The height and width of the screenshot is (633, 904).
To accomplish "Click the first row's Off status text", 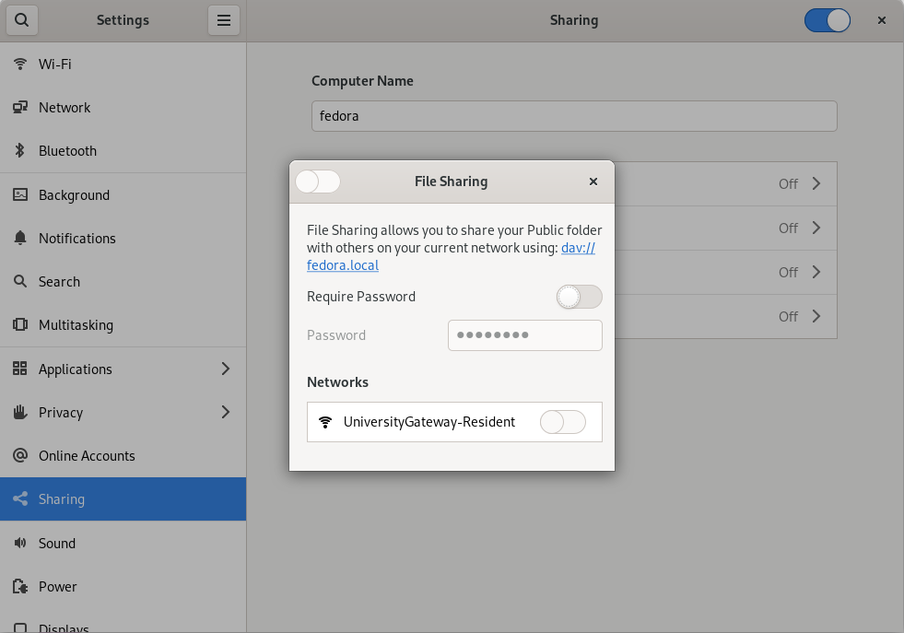I will click(x=788, y=184).
